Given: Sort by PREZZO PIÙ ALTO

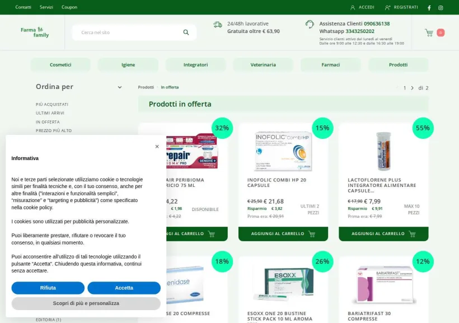Looking at the screenshot, I should click(x=54, y=130).
